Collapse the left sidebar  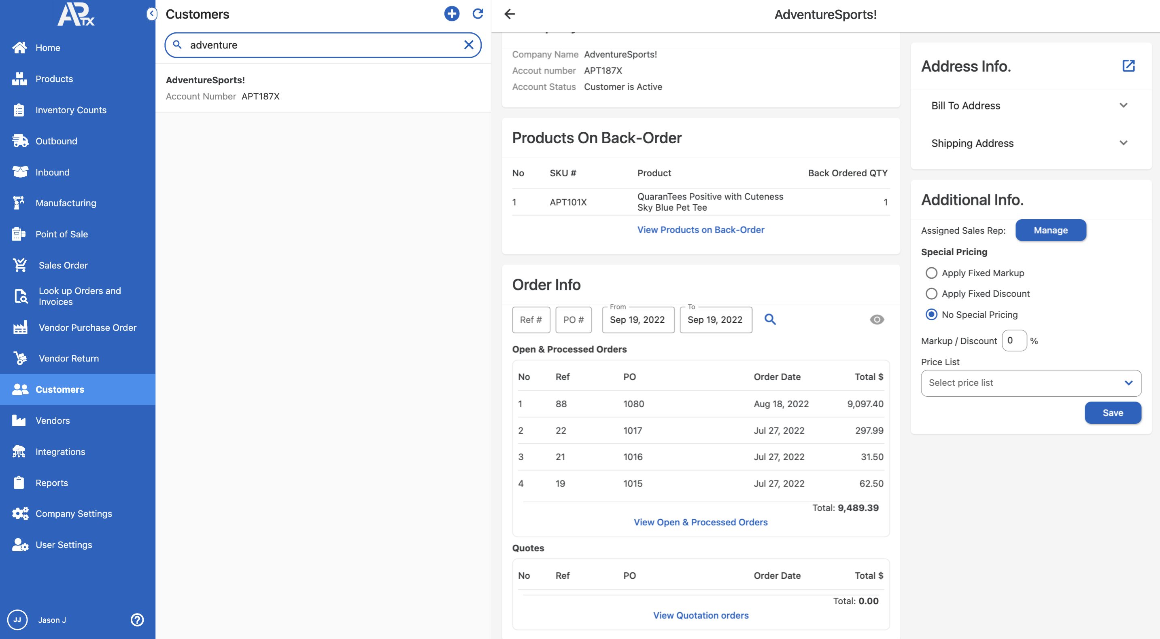pyautogui.click(x=152, y=14)
